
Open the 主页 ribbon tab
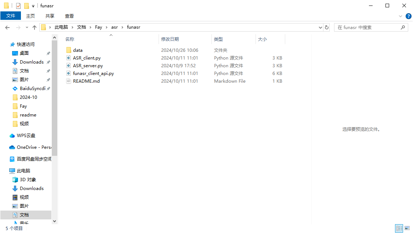[x=30, y=16]
